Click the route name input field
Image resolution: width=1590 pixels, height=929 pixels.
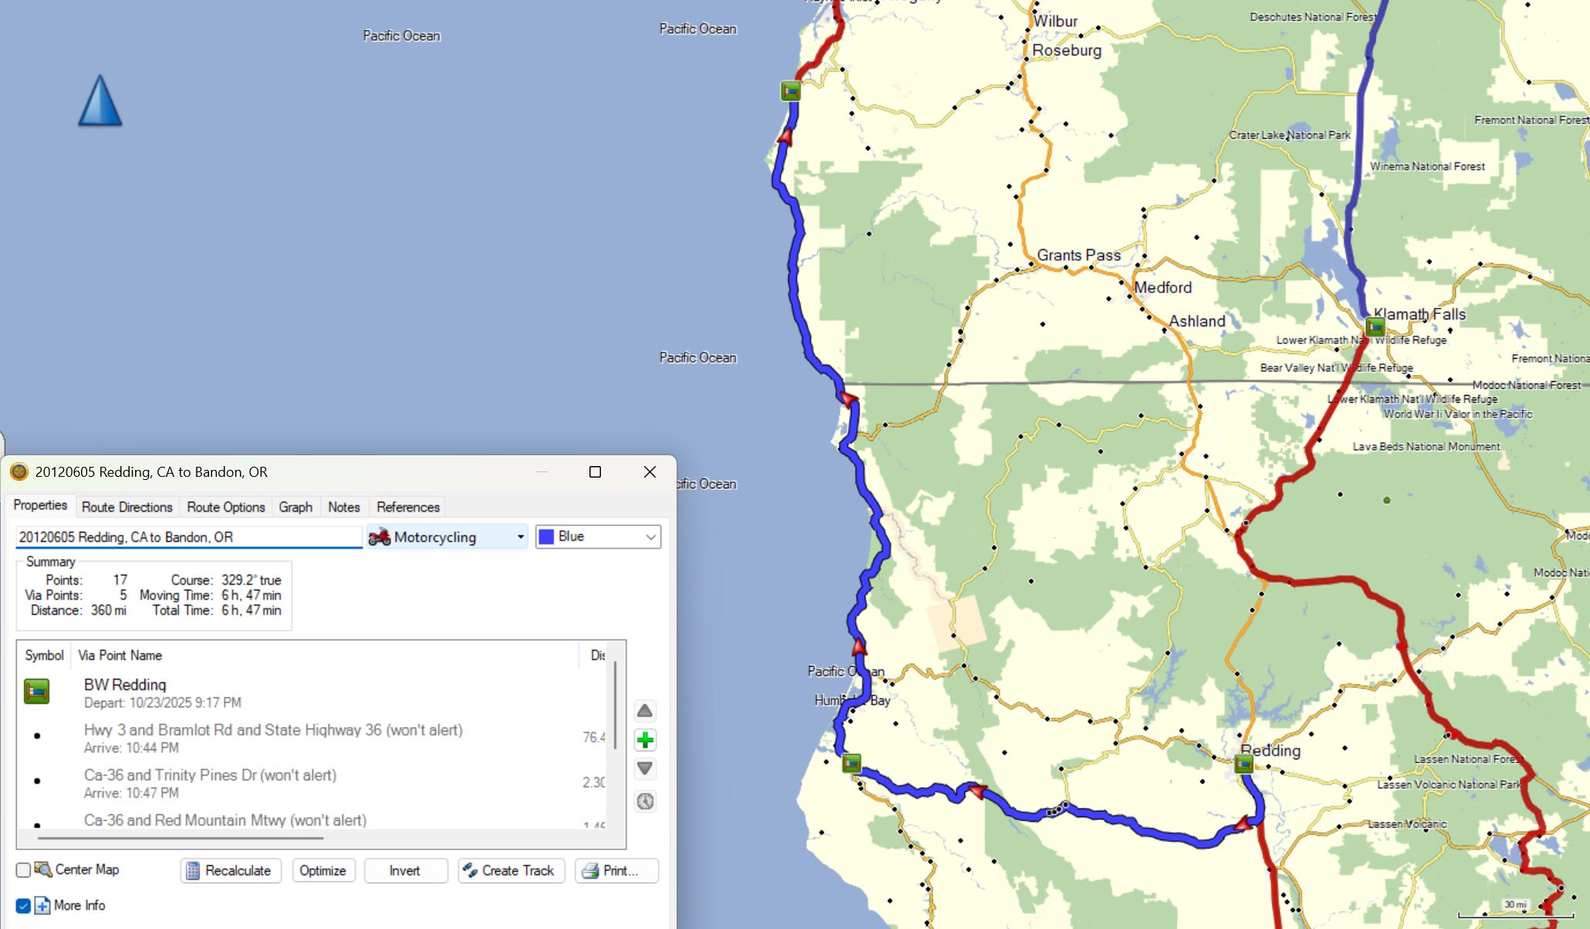coord(188,537)
